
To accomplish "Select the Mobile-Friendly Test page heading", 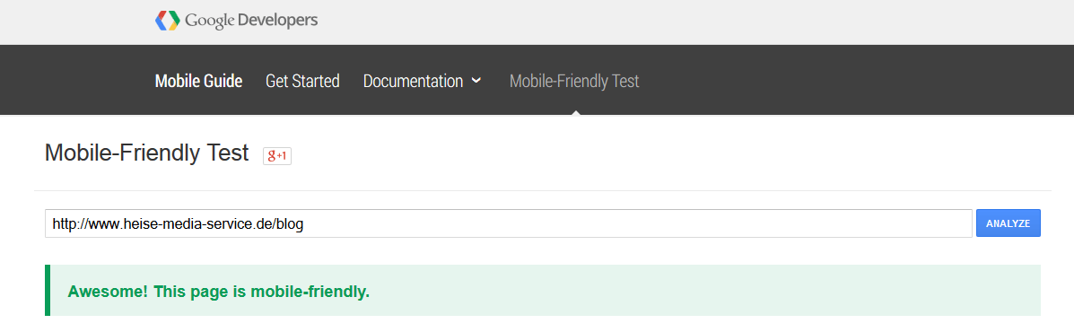I will point(146,153).
